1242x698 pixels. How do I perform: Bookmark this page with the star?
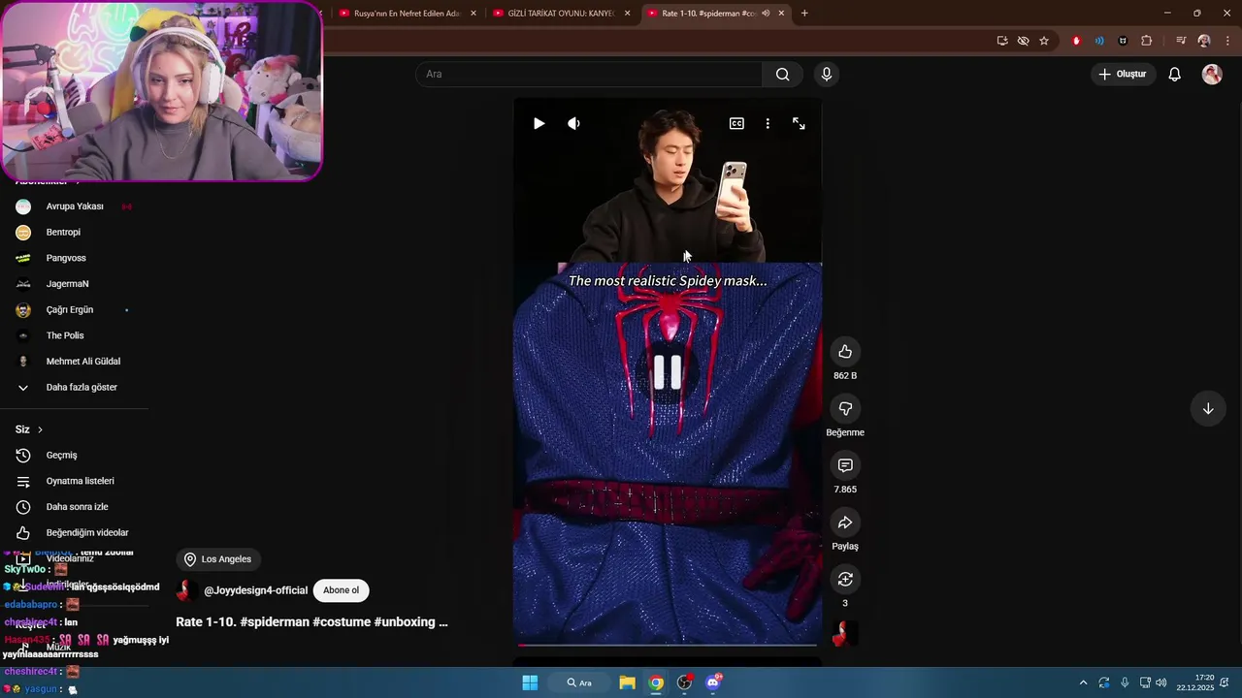1044,41
